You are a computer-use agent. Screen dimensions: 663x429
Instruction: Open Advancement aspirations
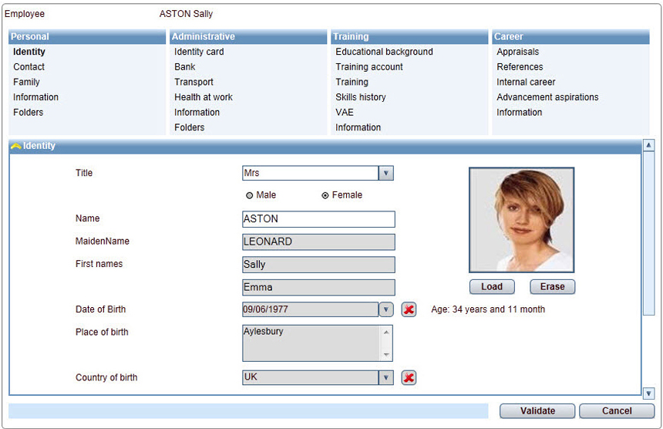(547, 97)
